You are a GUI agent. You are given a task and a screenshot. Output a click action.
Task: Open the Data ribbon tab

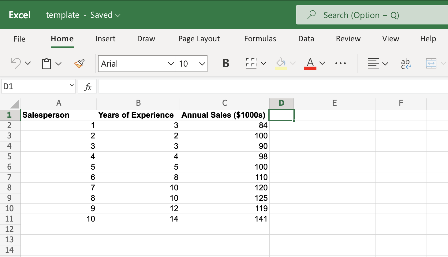click(x=306, y=39)
